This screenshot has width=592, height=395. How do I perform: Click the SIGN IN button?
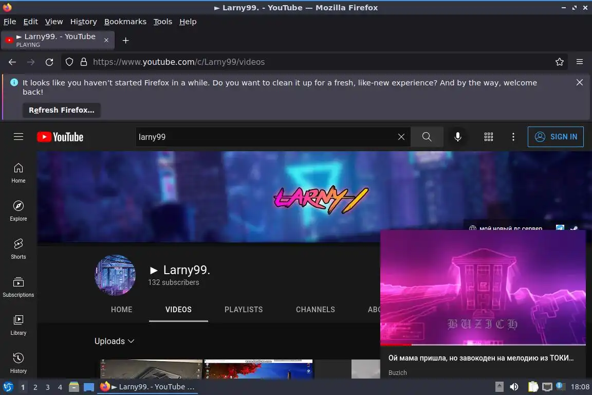(556, 137)
